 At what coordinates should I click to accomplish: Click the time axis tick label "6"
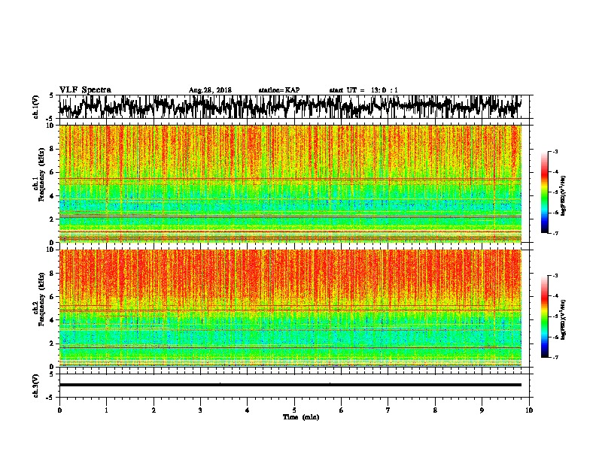[x=342, y=410]
